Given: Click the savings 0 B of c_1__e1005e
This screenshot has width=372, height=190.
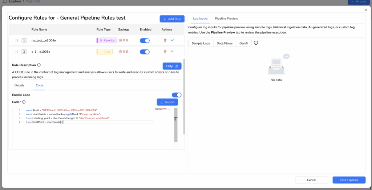Looking at the screenshot, I should pyautogui.click(x=124, y=52).
